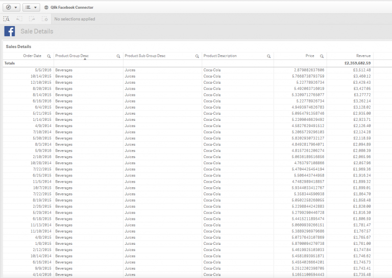
Task: Select Coca-Cola in the 1/8/2015 row
Action: pyautogui.click(x=212, y=243)
